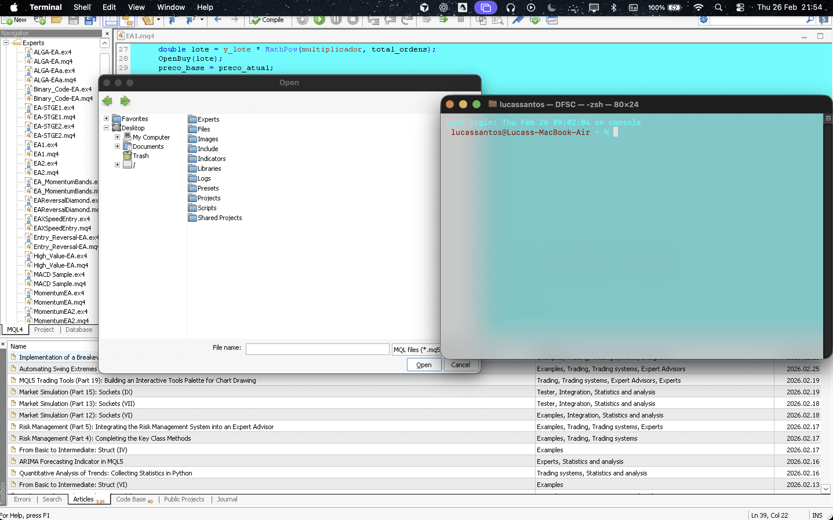Expand the My Computer tree node

(117, 137)
